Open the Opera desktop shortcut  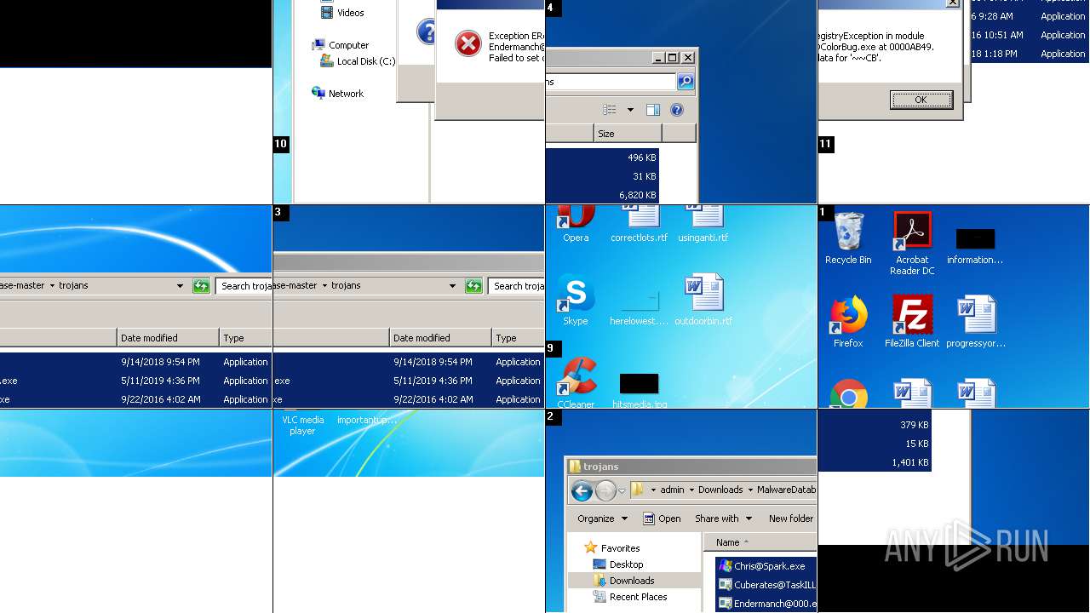576,223
